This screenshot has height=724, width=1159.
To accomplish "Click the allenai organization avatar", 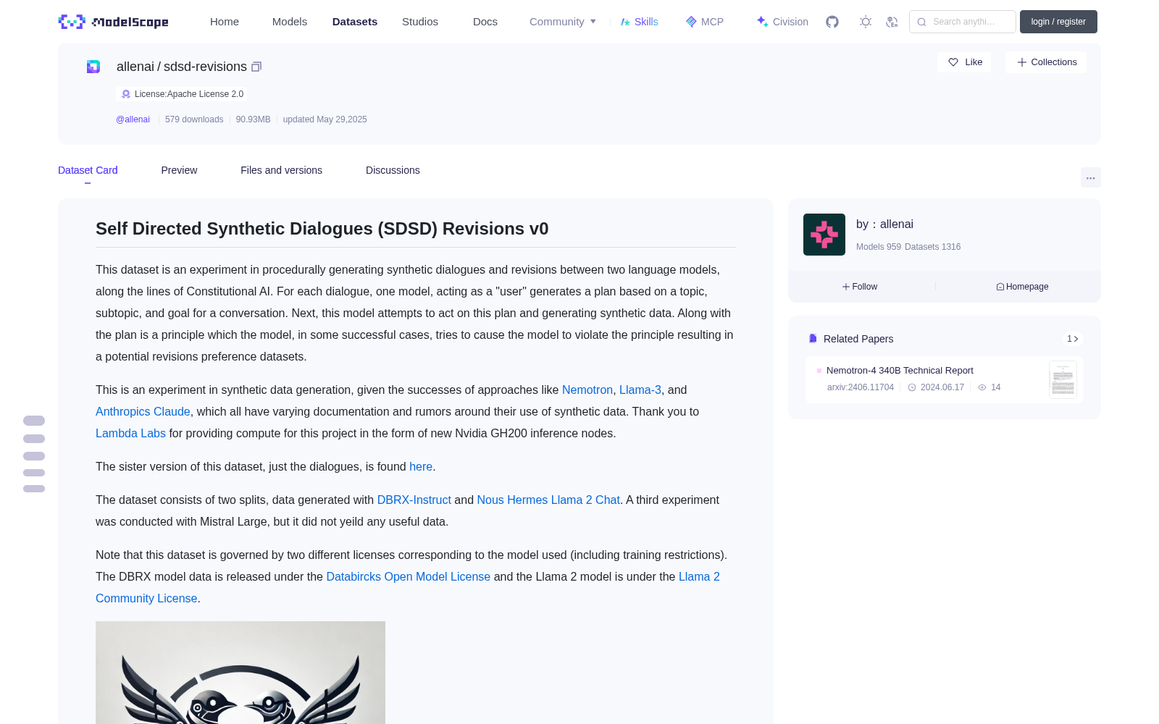I will pos(824,235).
